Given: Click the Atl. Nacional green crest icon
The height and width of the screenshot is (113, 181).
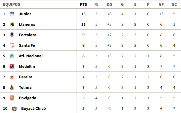Looking at the screenshot, I should coord(12,56).
